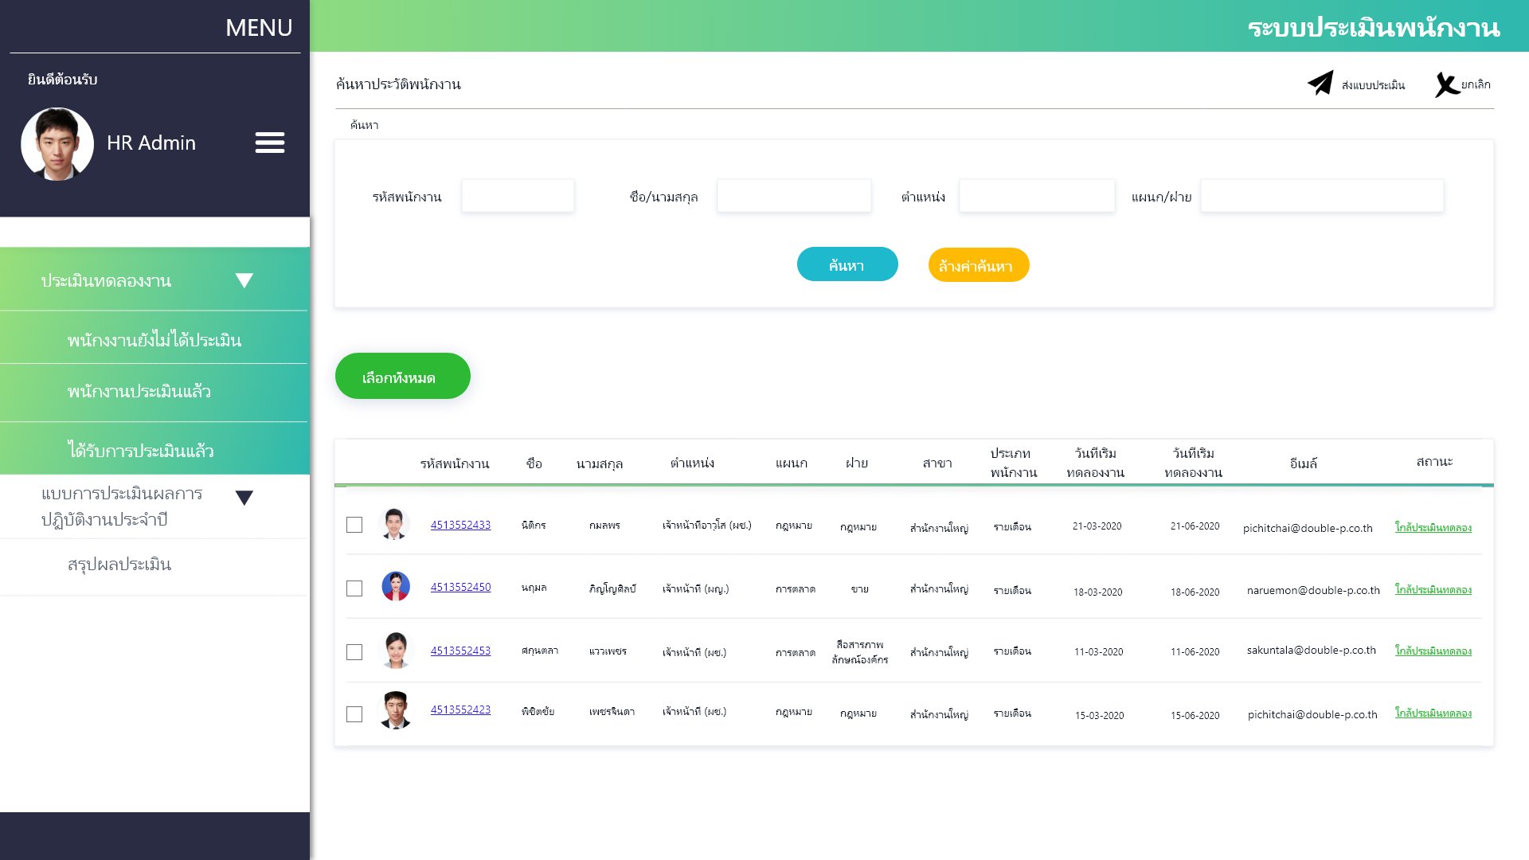Click status link in row 4513552423
The width and height of the screenshot is (1529, 860).
[x=1433, y=713]
